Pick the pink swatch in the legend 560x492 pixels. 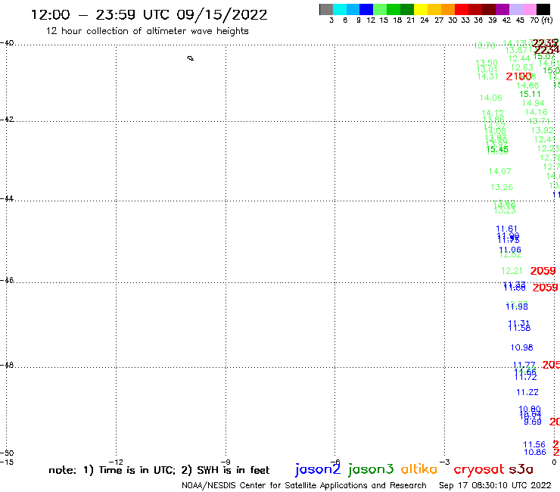pos(529,9)
